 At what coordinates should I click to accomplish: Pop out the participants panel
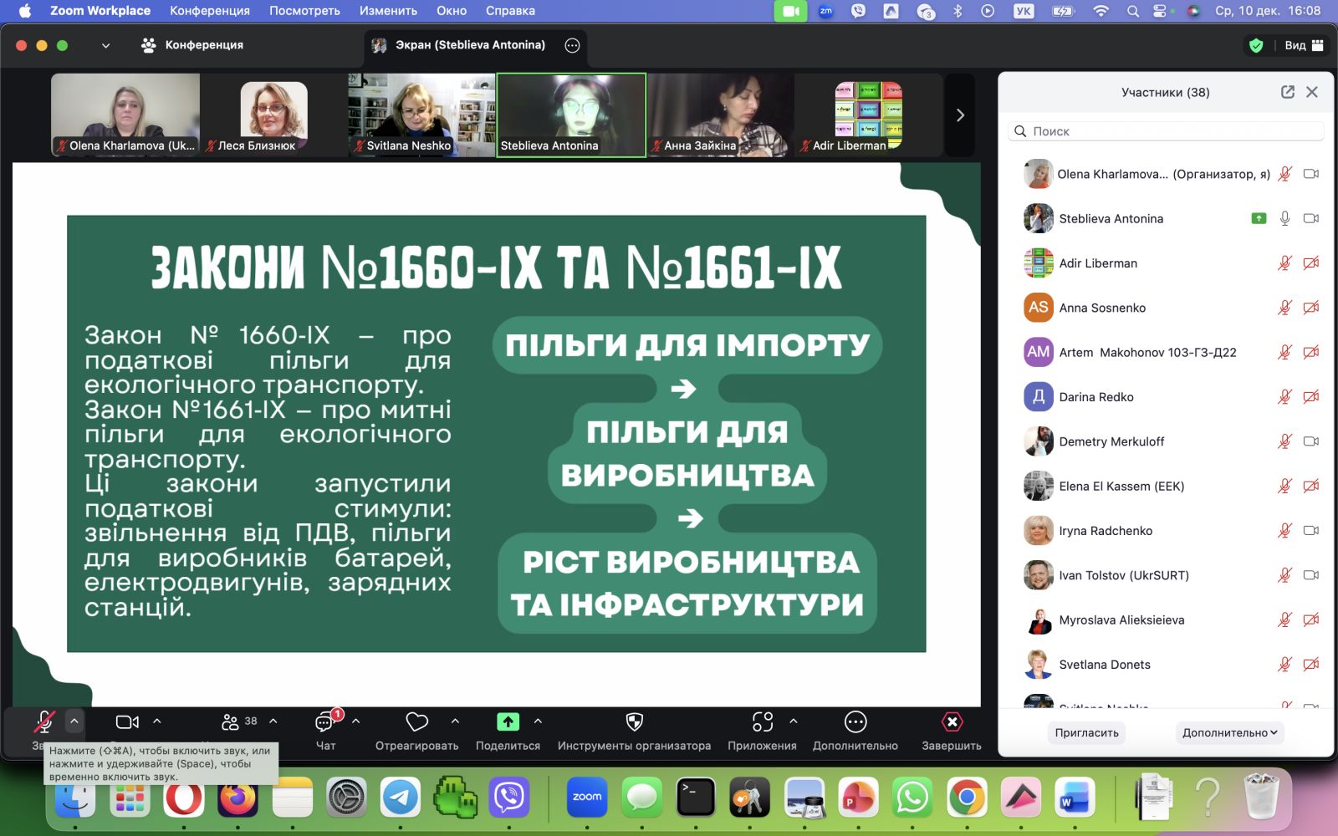[1287, 92]
